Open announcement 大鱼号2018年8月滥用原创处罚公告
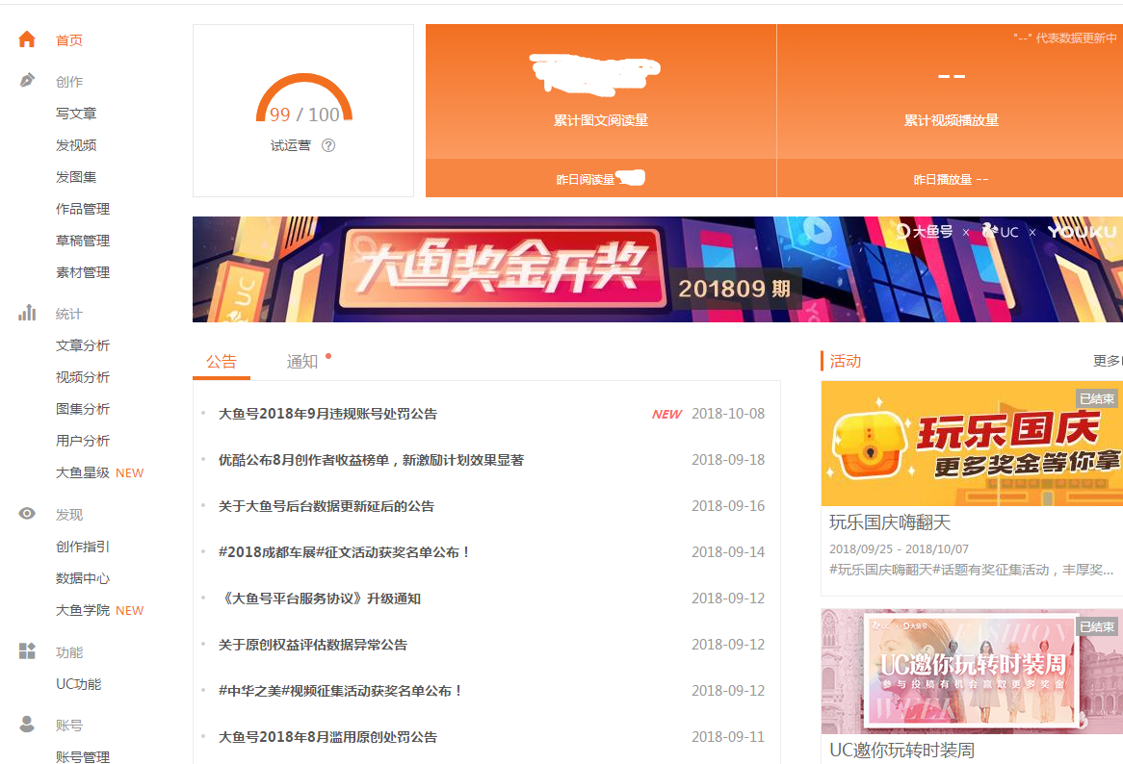The image size is (1123, 764). click(328, 737)
